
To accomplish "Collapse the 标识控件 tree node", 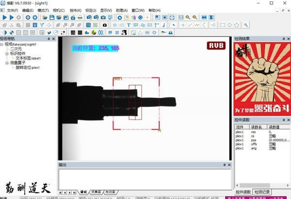I will tap(7, 53).
